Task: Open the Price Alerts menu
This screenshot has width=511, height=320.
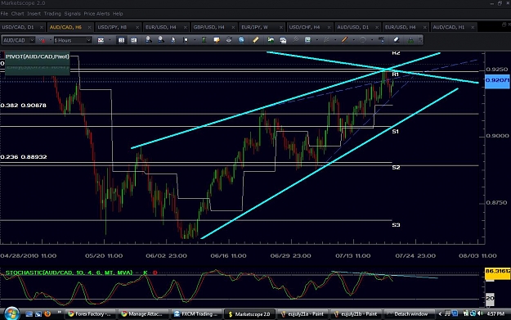Action: pyautogui.click(x=96, y=14)
